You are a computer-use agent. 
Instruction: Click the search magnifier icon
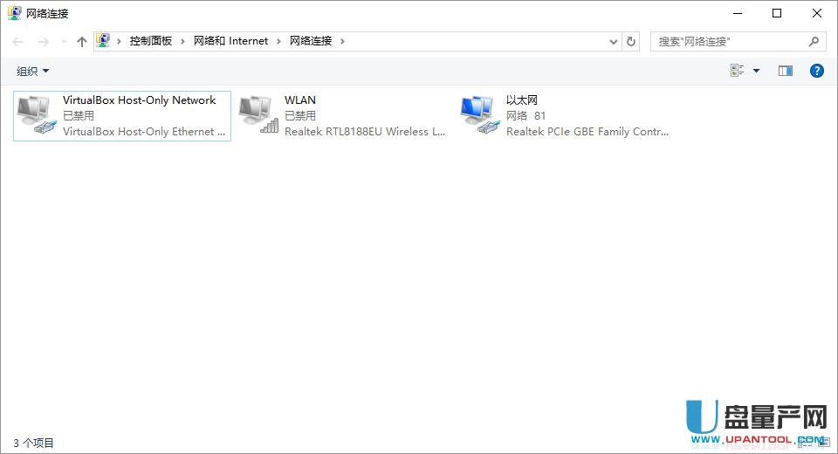814,41
